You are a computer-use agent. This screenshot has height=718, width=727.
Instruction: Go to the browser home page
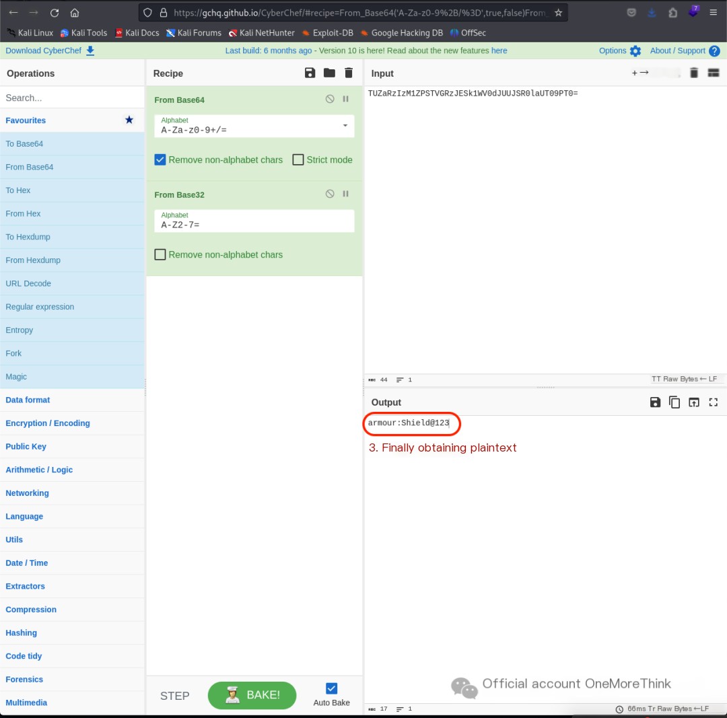[x=75, y=13]
